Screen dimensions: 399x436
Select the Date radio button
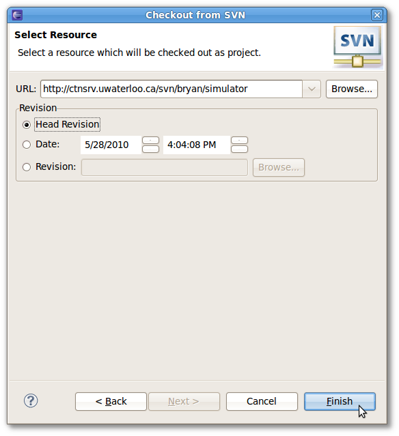(x=27, y=145)
